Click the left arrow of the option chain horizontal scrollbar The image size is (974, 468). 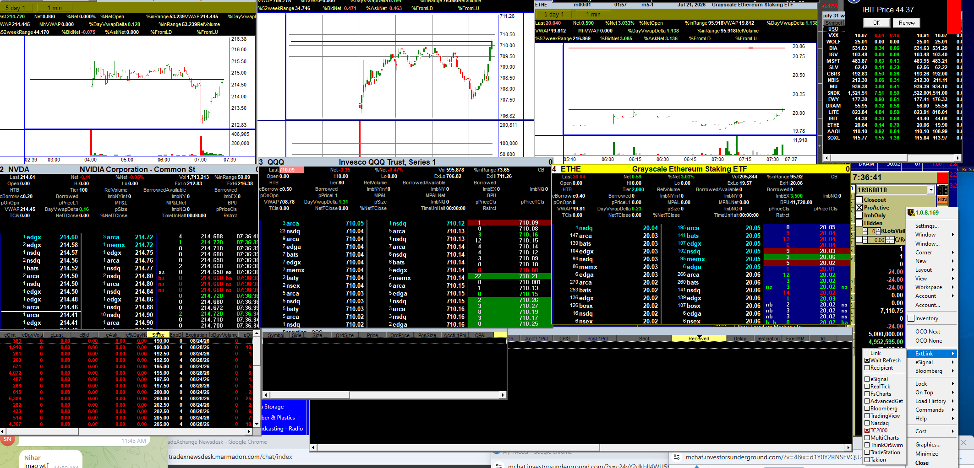[3, 431]
